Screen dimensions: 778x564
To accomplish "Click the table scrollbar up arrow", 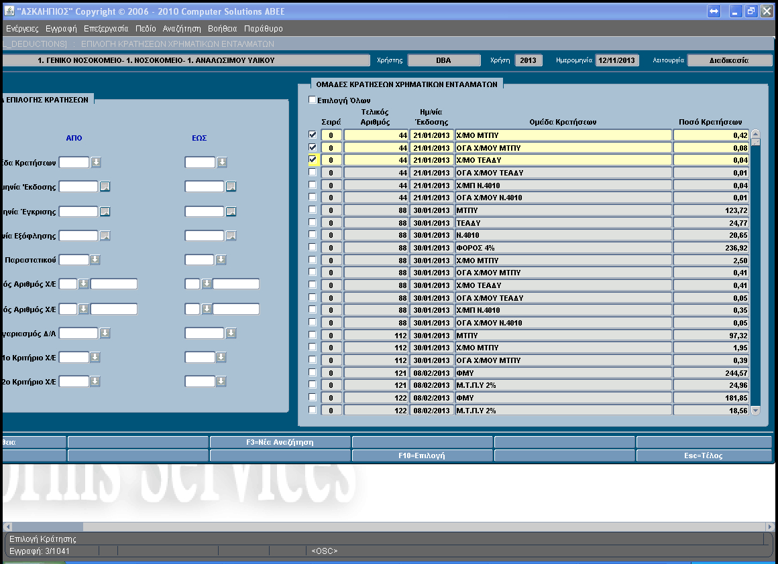I will [x=756, y=133].
